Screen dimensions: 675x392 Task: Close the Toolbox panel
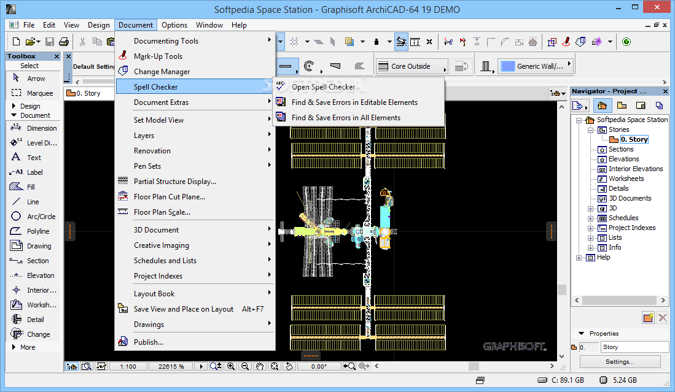point(57,56)
